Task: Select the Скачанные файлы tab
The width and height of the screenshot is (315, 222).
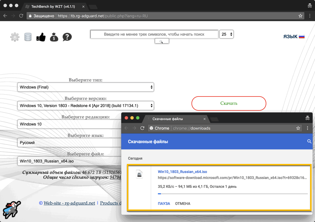Action: point(168,119)
